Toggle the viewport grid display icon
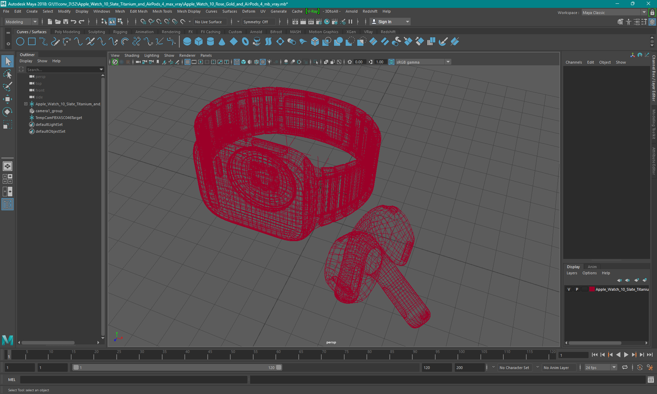 pyautogui.click(x=188, y=62)
